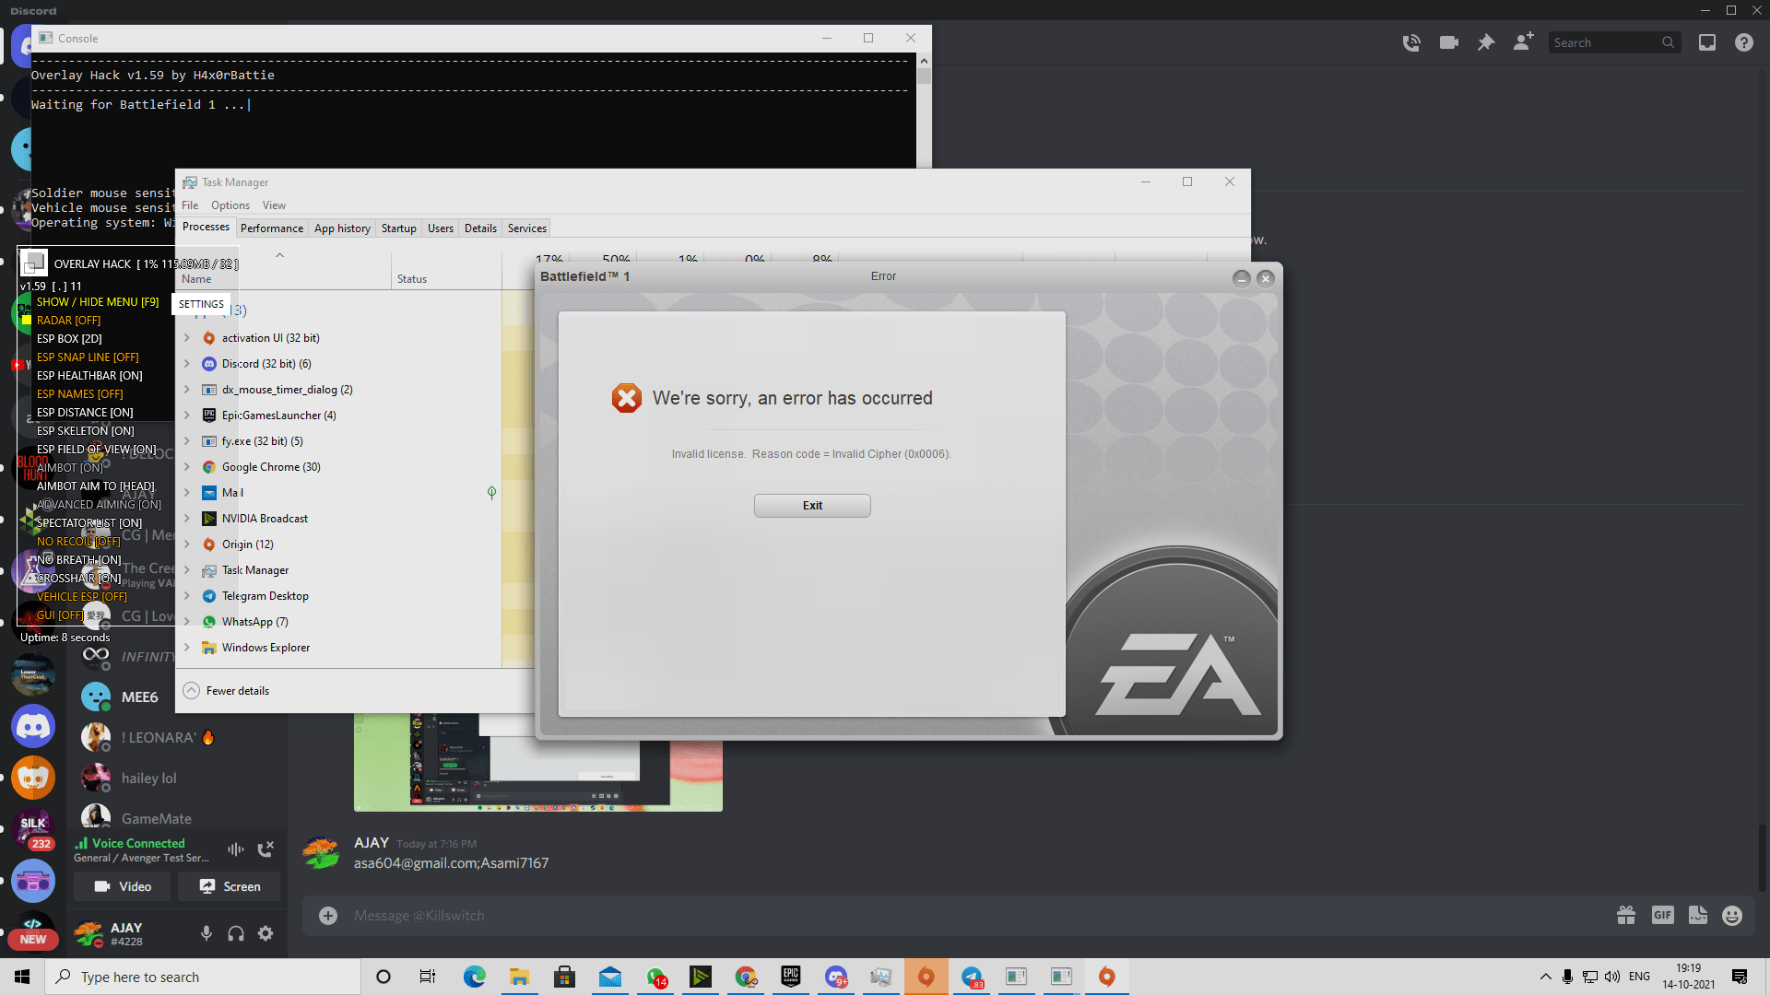Expand Discord (32 bit) process
The image size is (1770, 995).
(187, 364)
